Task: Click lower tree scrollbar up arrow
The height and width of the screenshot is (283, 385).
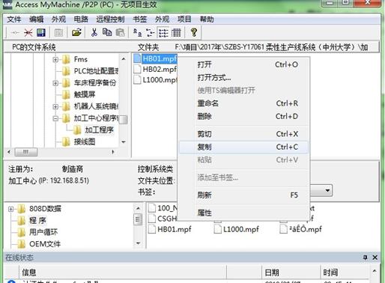Action: point(138,208)
